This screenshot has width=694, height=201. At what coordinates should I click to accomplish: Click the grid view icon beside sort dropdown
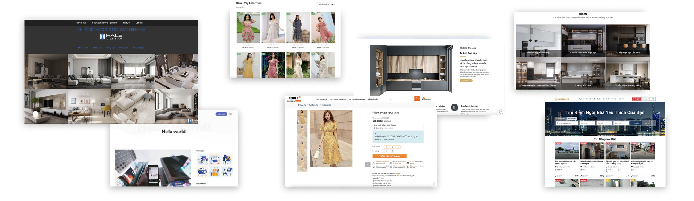pos(332,5)
